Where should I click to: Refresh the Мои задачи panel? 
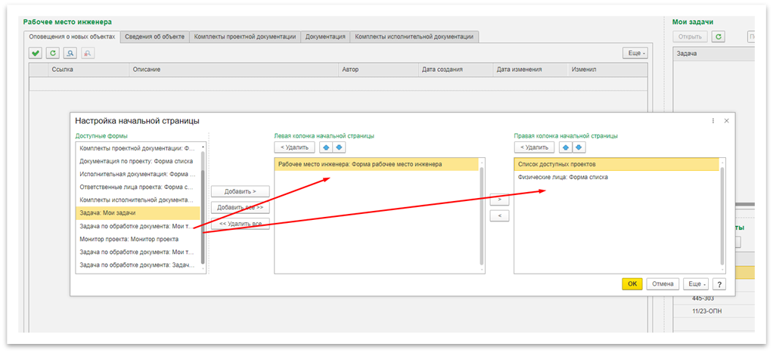[719, 36]
